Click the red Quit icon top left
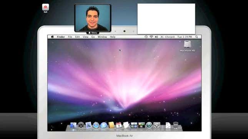Image resolution: width=248 pixels, height=139 pixels. point(45,7)
